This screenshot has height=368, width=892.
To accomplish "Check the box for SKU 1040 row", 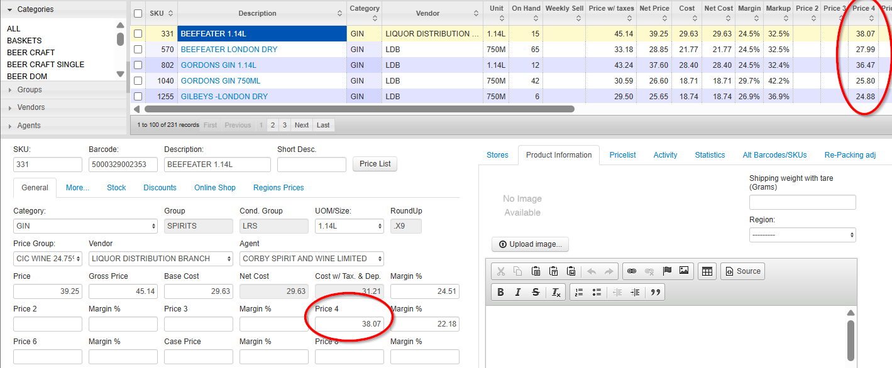I will click(x=138, y=81).
